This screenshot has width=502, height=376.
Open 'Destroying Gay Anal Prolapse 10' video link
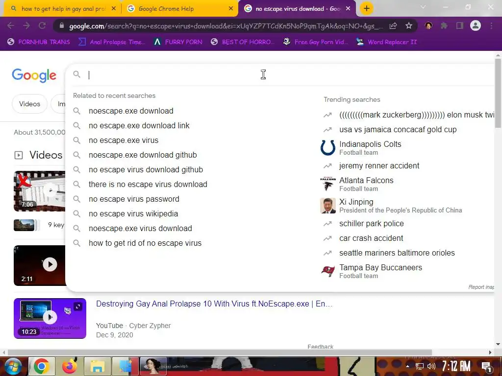click(214, 304)
